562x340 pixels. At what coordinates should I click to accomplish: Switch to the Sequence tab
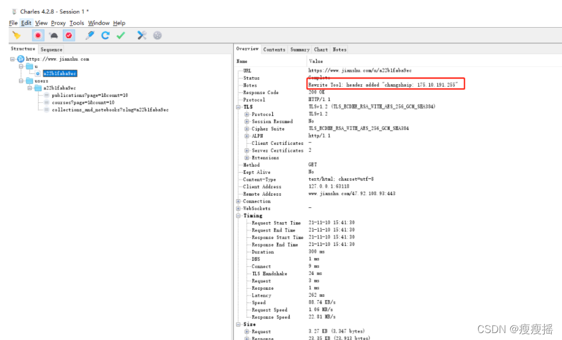[x=51, y=50]
